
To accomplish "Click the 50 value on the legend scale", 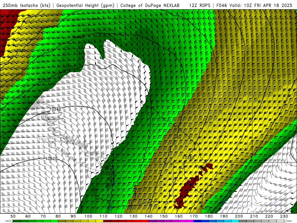I will (13, 216).
